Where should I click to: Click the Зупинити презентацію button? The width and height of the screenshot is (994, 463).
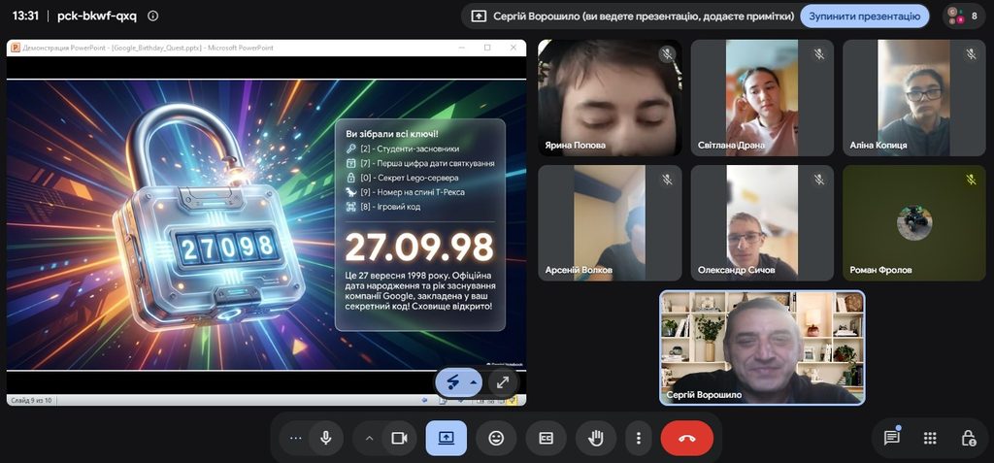tap(864, 17)
